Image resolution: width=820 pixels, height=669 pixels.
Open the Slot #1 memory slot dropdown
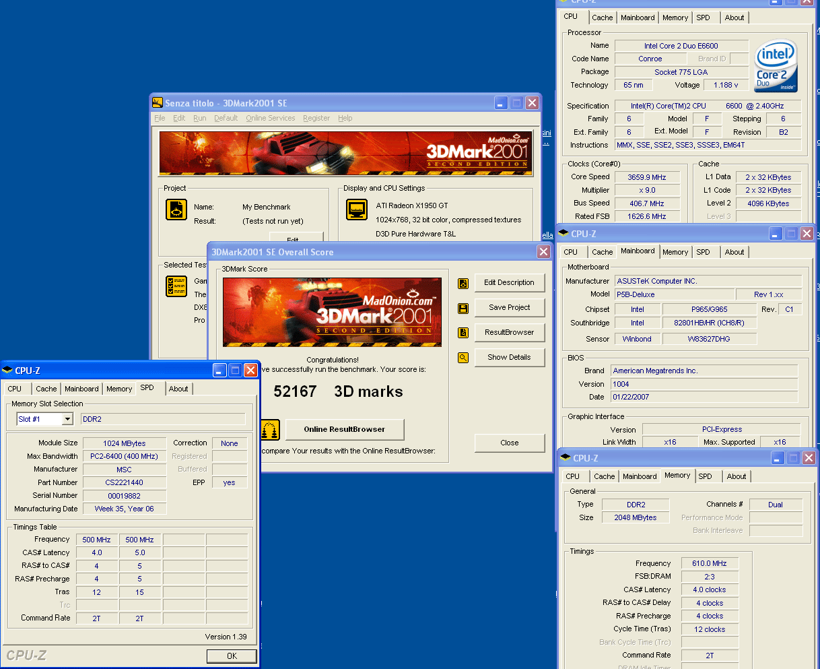point(67,419)
